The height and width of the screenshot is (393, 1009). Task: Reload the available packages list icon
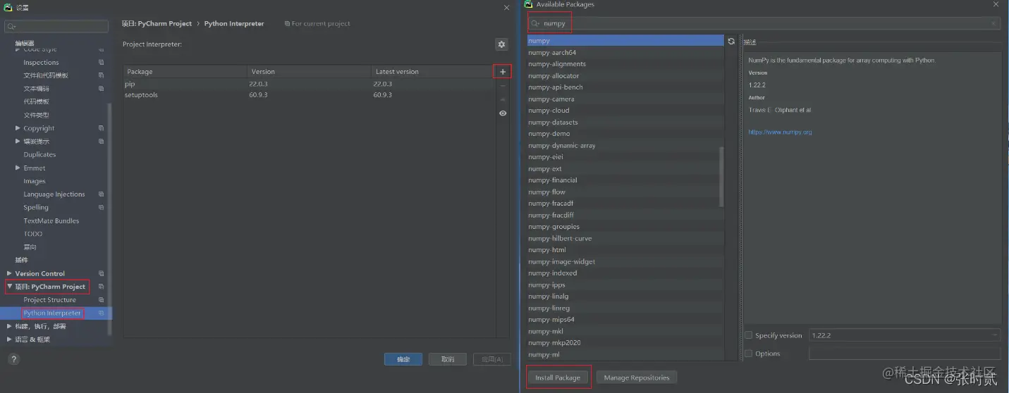[731, 41]
